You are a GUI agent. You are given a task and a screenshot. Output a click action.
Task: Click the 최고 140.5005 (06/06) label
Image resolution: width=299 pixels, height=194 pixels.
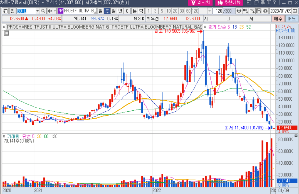click(x=175, y=31)
